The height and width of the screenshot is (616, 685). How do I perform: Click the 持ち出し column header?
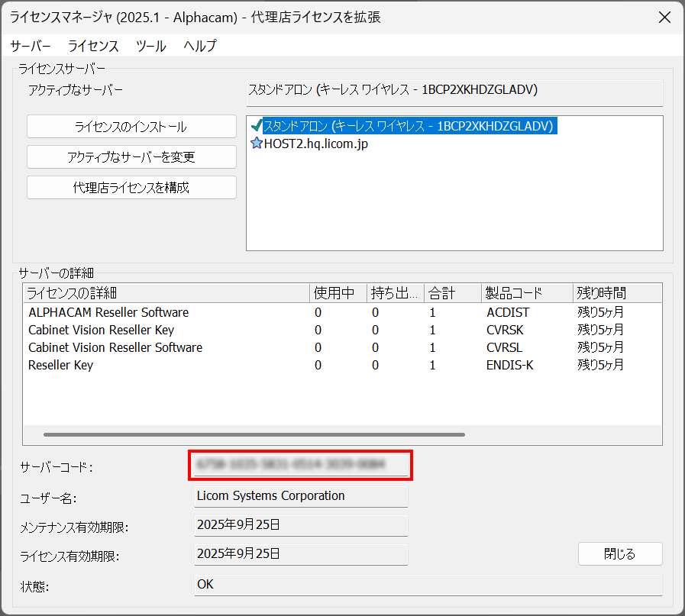coord(396,293)
